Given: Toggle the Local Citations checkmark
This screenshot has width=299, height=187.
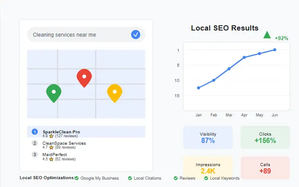Looking at the screenshot, I should (130, 178).
